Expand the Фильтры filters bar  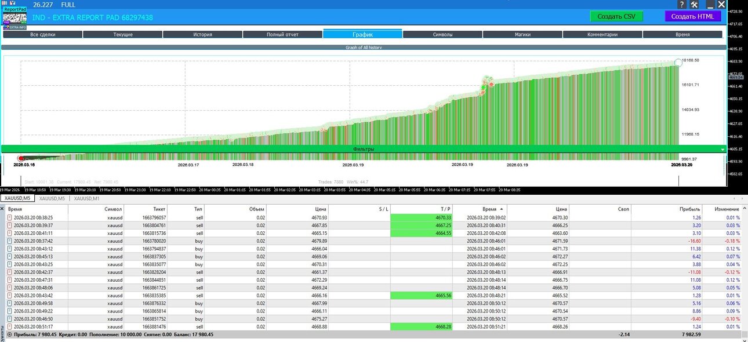tap(364, 149)
